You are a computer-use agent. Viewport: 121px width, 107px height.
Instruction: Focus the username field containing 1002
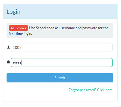pyautogui.click(x=62, y=47)
